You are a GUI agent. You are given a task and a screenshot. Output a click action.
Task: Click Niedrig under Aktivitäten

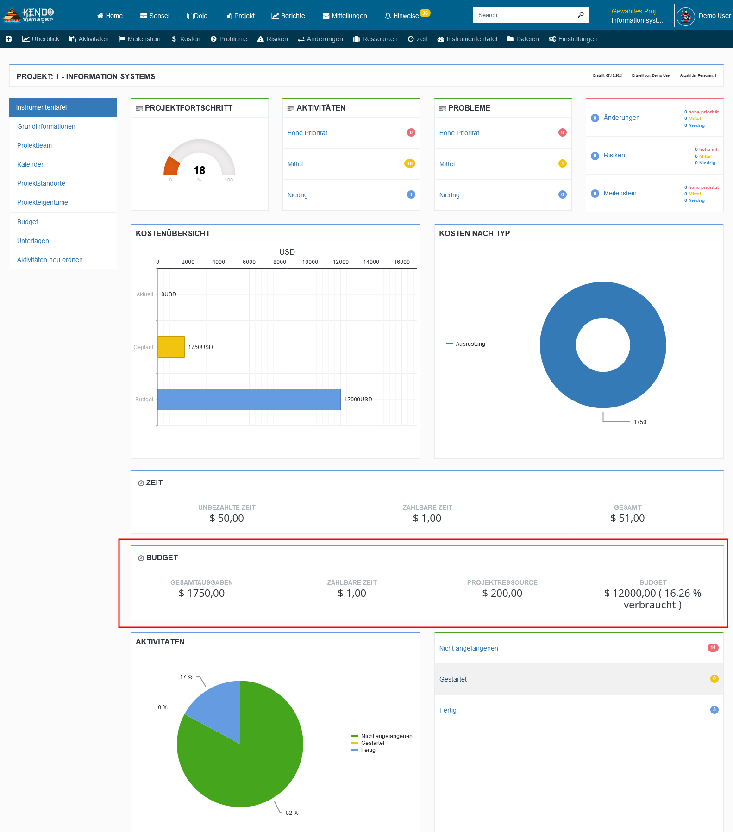[297, 195]
